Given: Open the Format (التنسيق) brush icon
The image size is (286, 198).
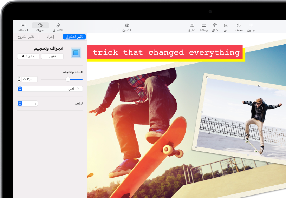Looking at the screenshot, I should tap(58, 27).
